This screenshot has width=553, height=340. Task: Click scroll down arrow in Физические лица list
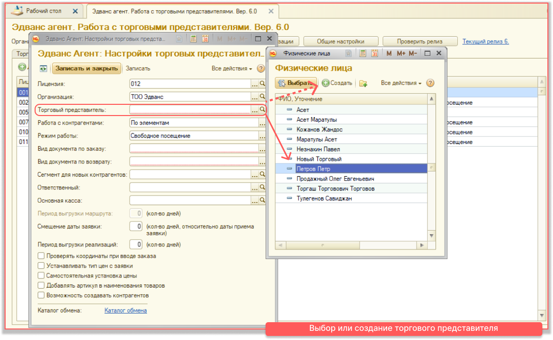point(431,236)
